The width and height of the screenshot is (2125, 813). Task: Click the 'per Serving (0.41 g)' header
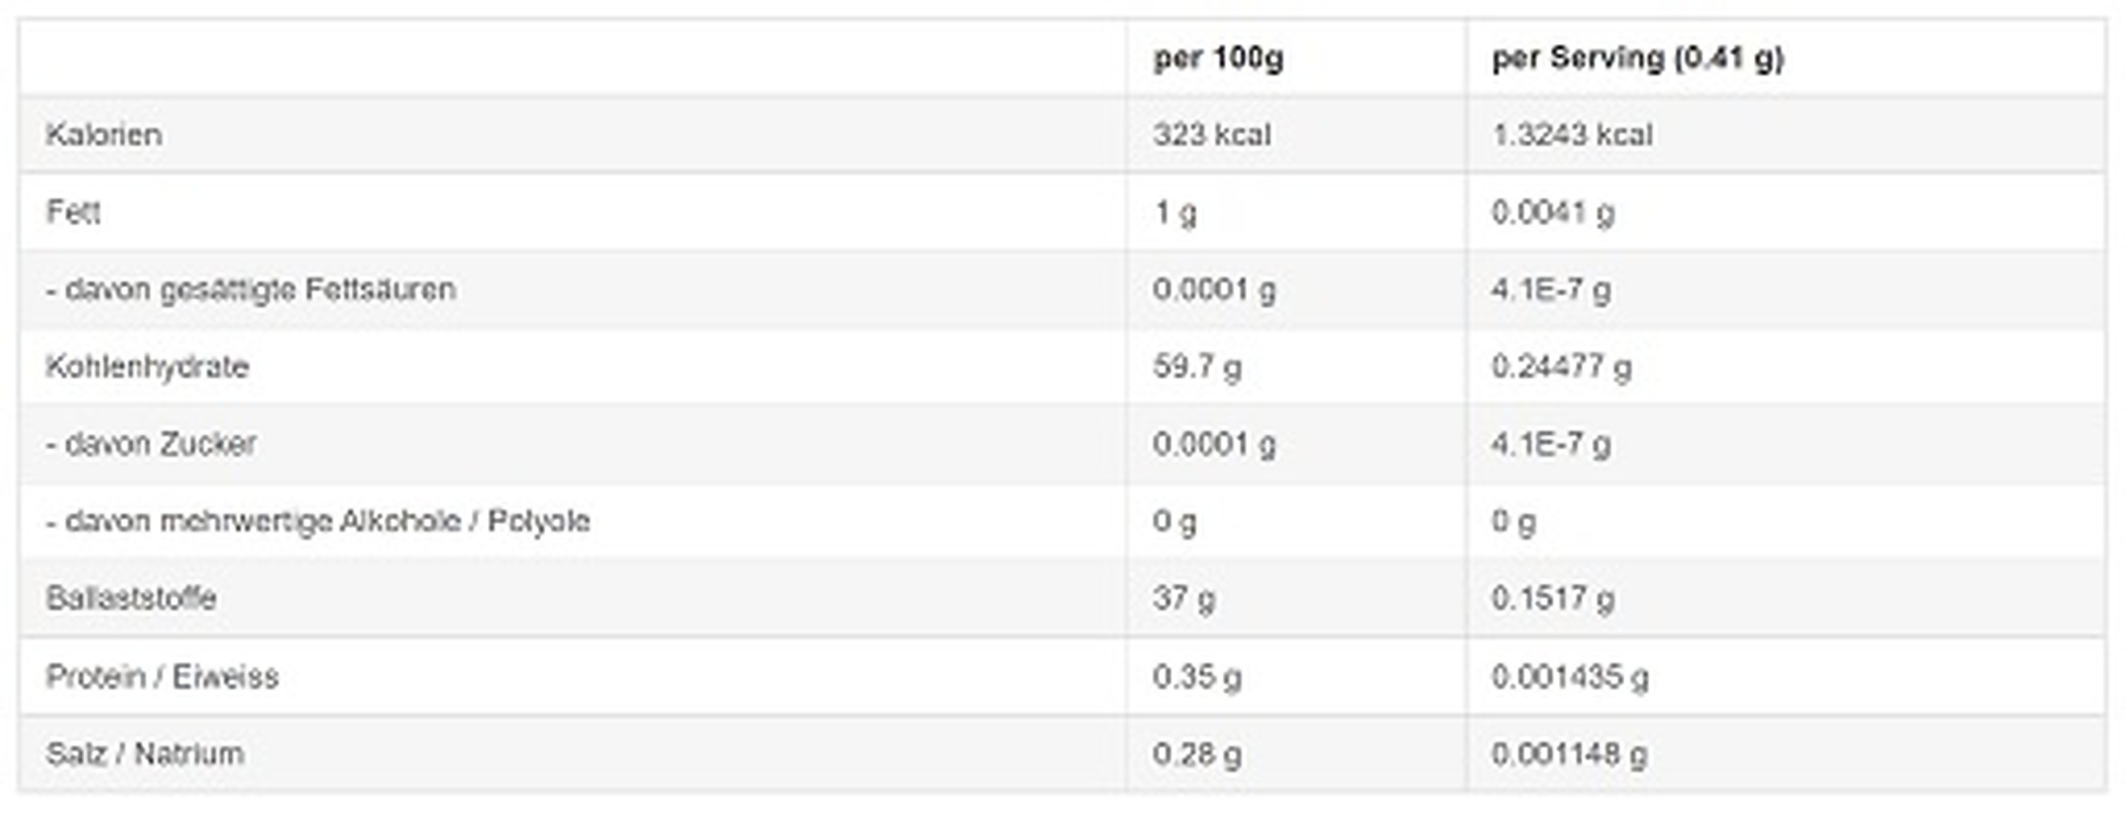1637,58
